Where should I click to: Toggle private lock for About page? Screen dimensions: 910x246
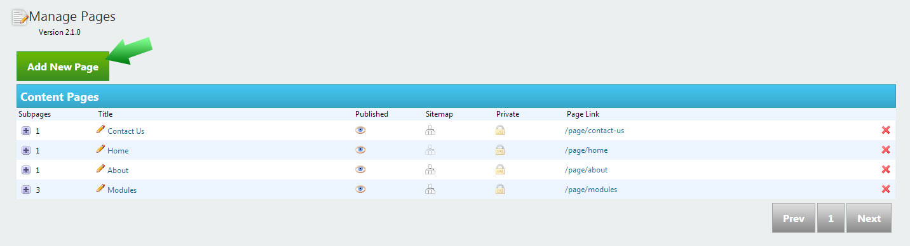500,170
